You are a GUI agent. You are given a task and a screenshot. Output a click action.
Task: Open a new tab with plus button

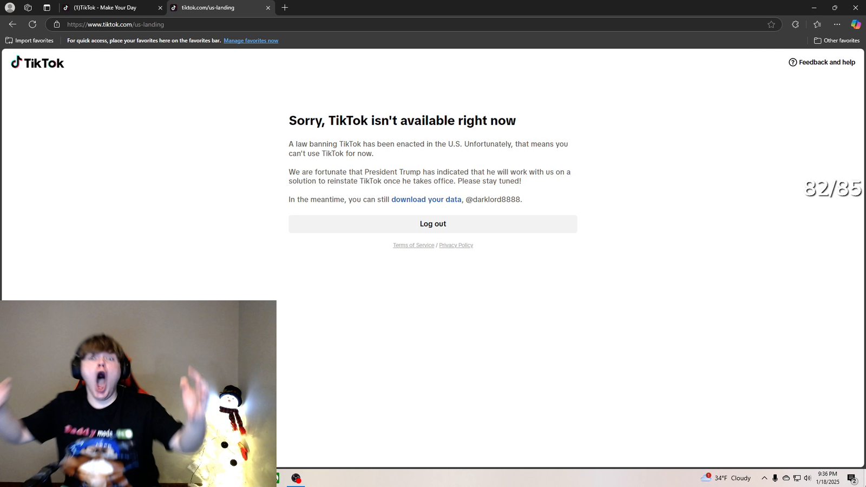[x=285, y=8]
